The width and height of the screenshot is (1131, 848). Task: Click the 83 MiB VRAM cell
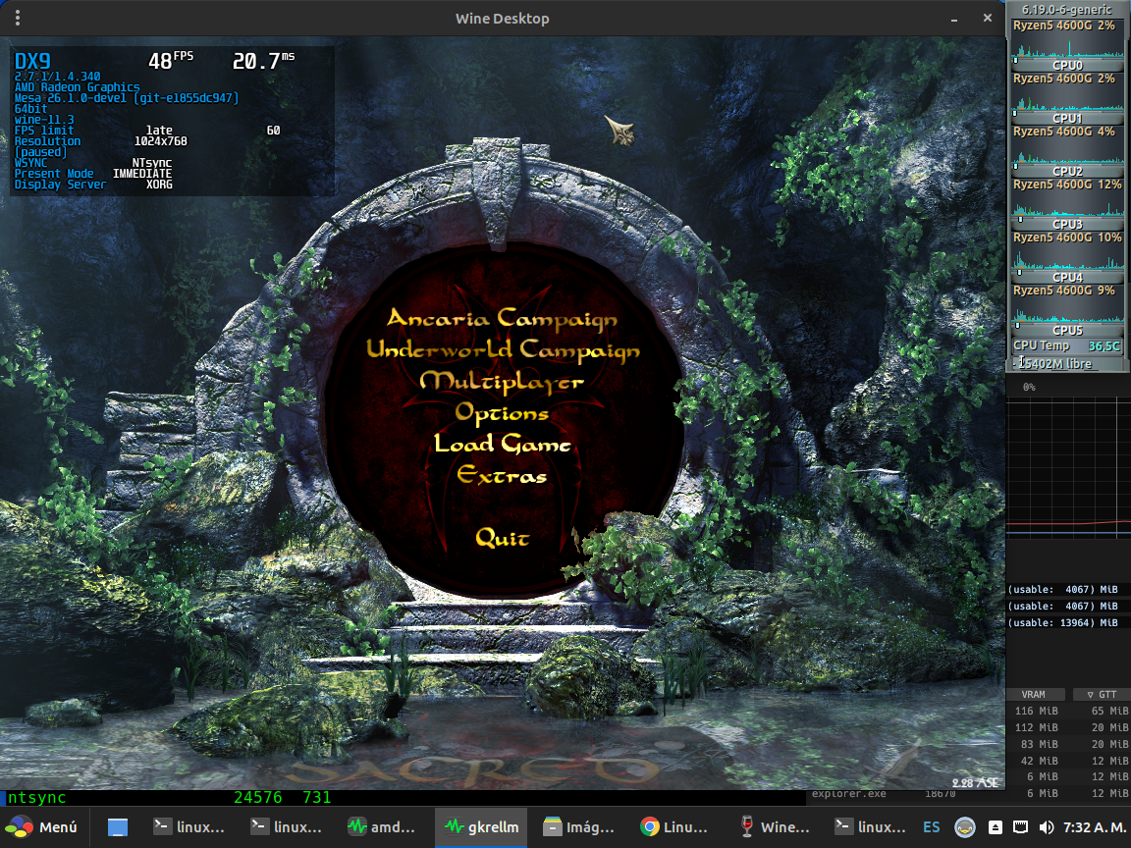(1040, 744)
